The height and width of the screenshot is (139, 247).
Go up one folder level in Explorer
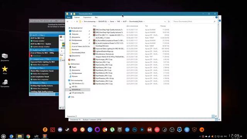77,22
